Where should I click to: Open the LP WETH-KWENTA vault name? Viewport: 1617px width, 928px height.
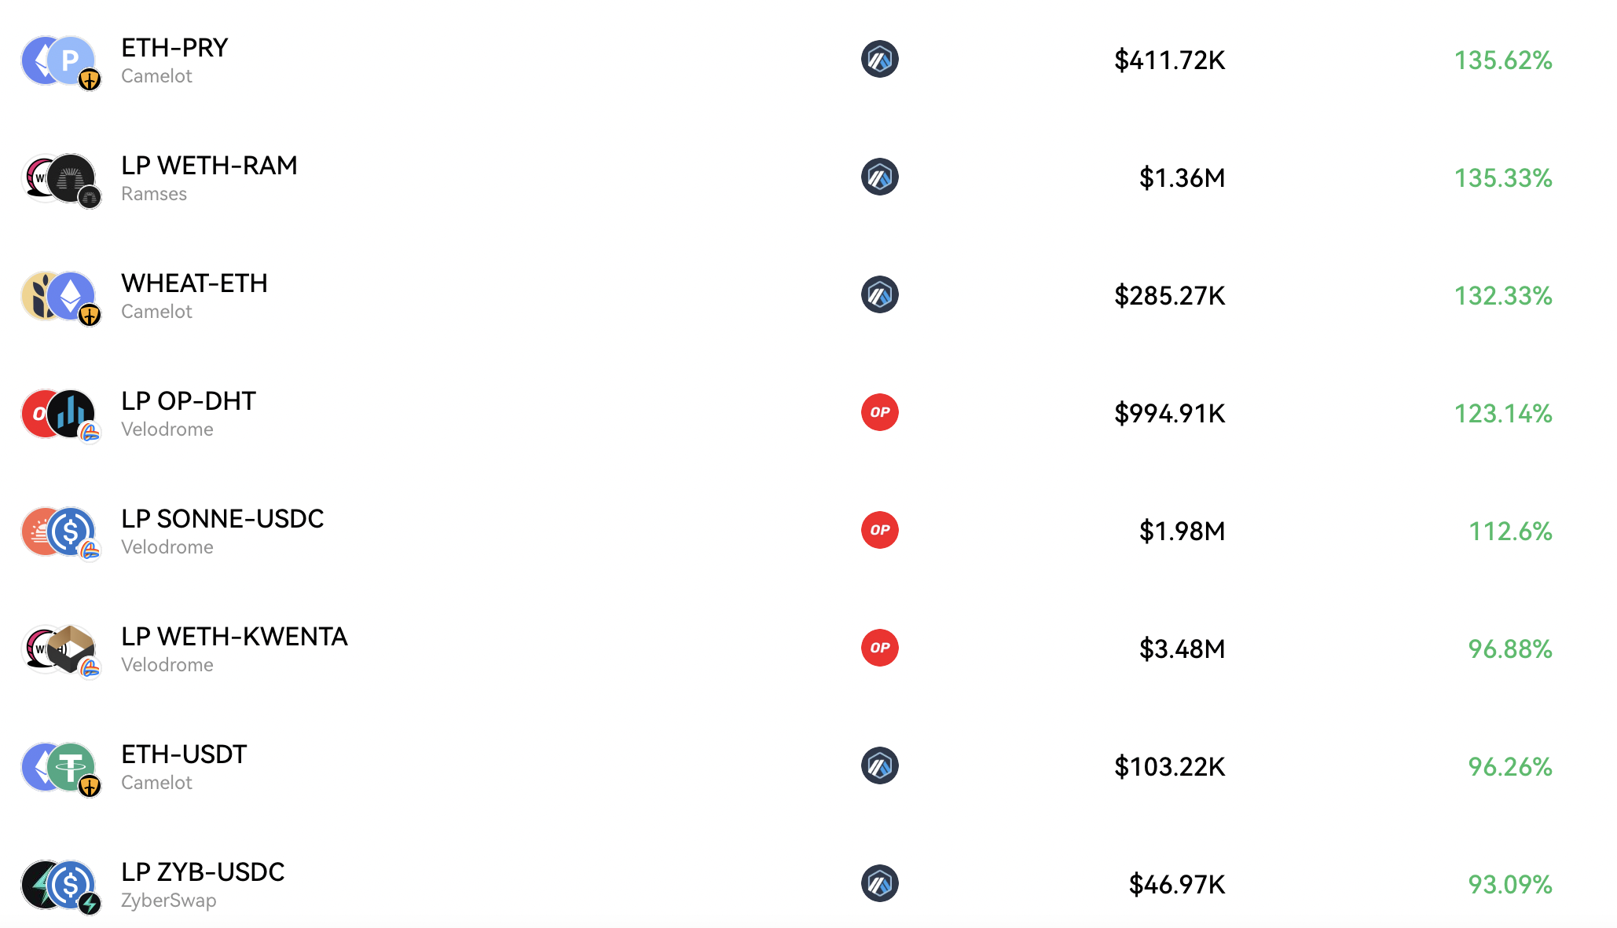(234, 637)
